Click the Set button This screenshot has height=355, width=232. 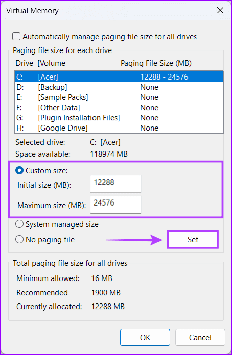coord(193,240)
